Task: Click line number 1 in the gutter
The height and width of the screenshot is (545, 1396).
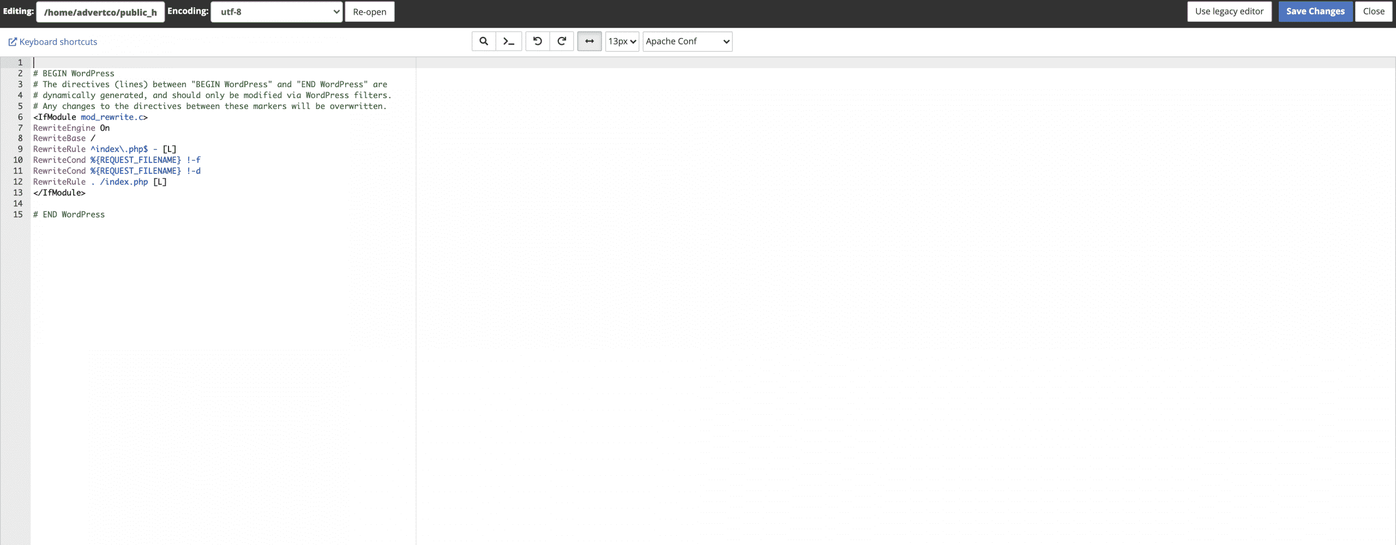Action: click(x=20, y=63)
